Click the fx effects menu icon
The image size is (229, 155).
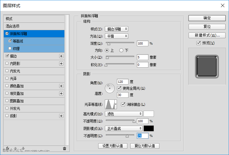click(8, 148)
